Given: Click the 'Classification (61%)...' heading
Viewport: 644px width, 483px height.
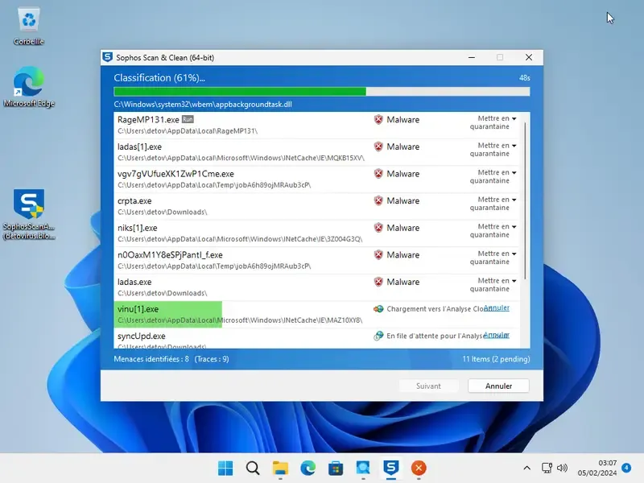Looking at the screenshot, I should click(x=159, y=77).
